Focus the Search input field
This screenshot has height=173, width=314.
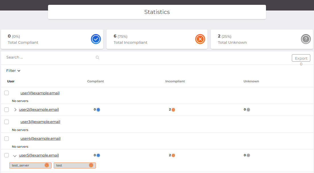(x=50, y=57)
